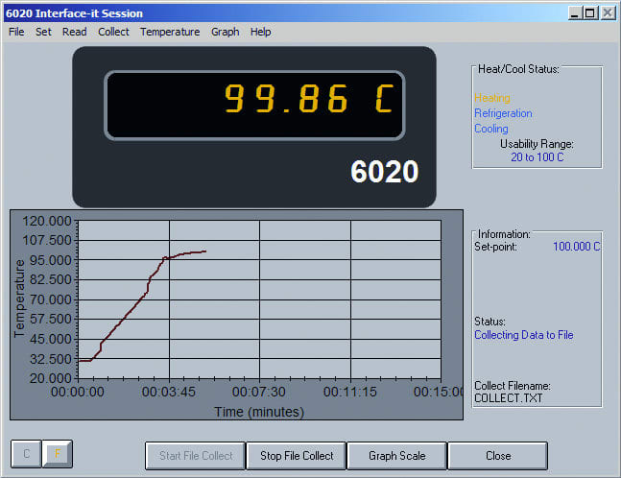Click the usability range value 20 to 100 C
The image size is (621, 478).
click(537, 157)
